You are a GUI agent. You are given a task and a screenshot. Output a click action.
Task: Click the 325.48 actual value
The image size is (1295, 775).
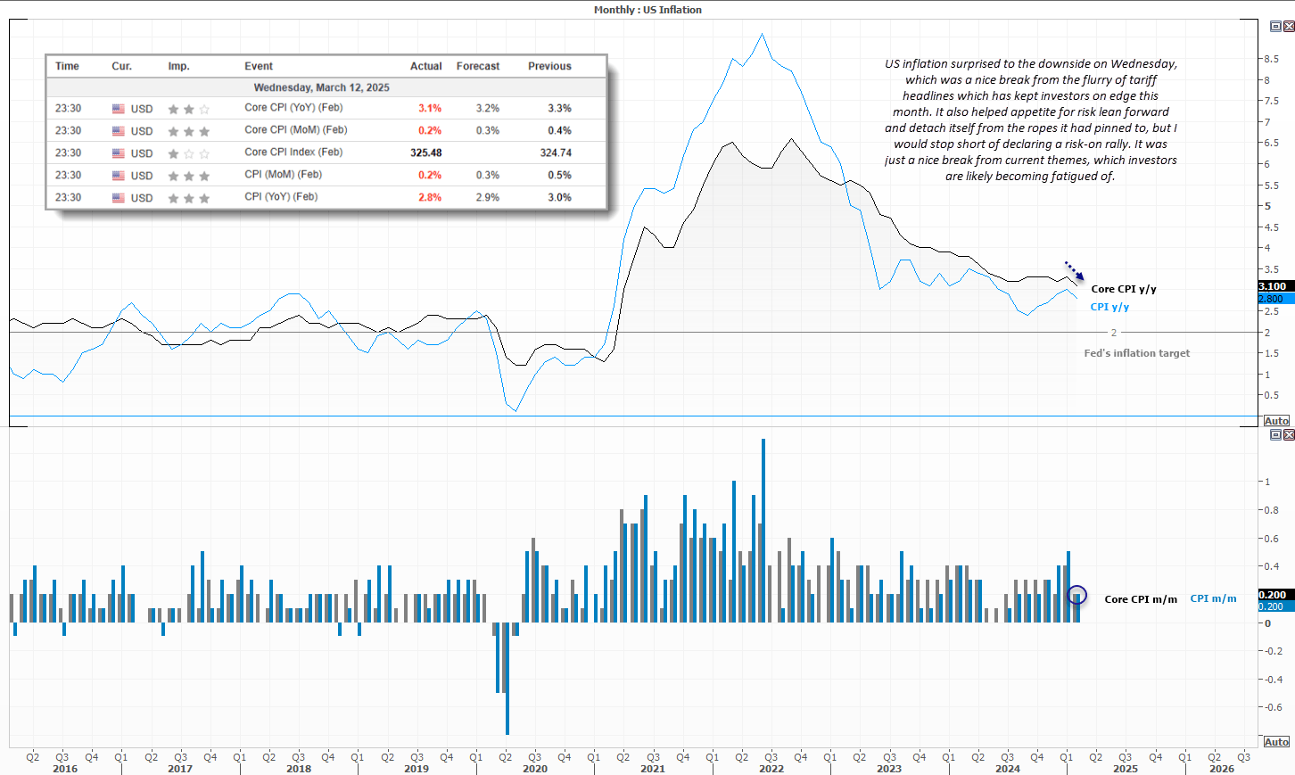[x=426, y=153]
